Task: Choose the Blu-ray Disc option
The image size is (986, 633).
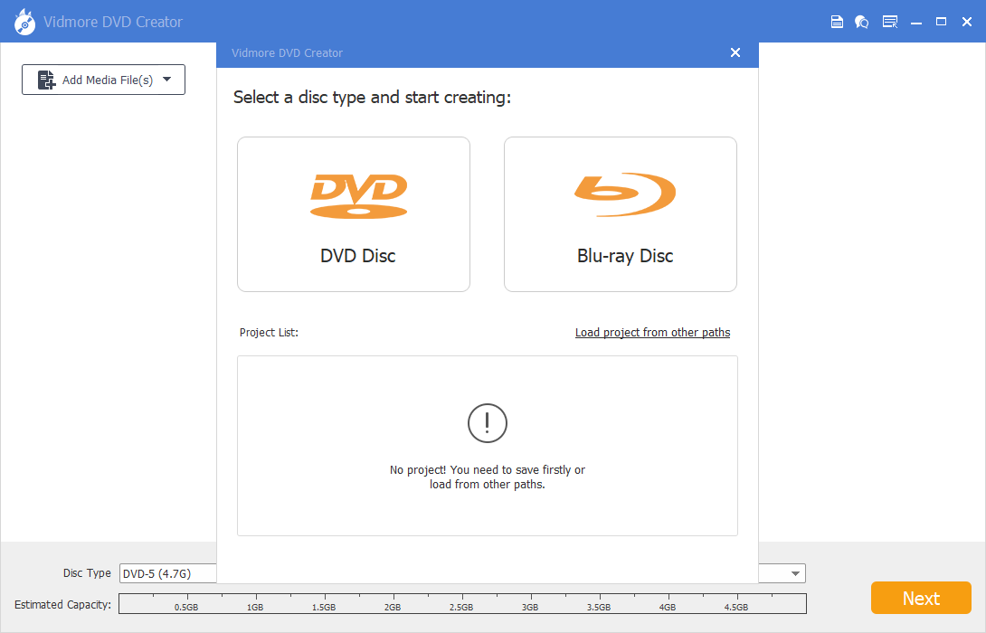Action: [x=620, y=214]
